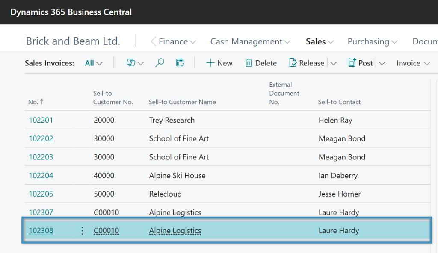Select C00010 in row 102307
438x253 pixels.
point(106,212)
